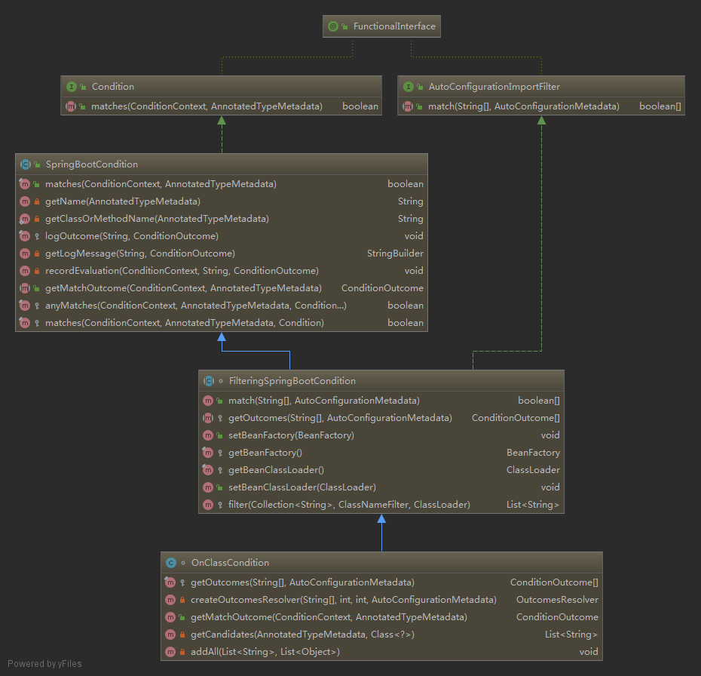Click getMatchOutcome method in SpringBootCondition
Viewport: 701px width, 676px height.
point(183,288)
